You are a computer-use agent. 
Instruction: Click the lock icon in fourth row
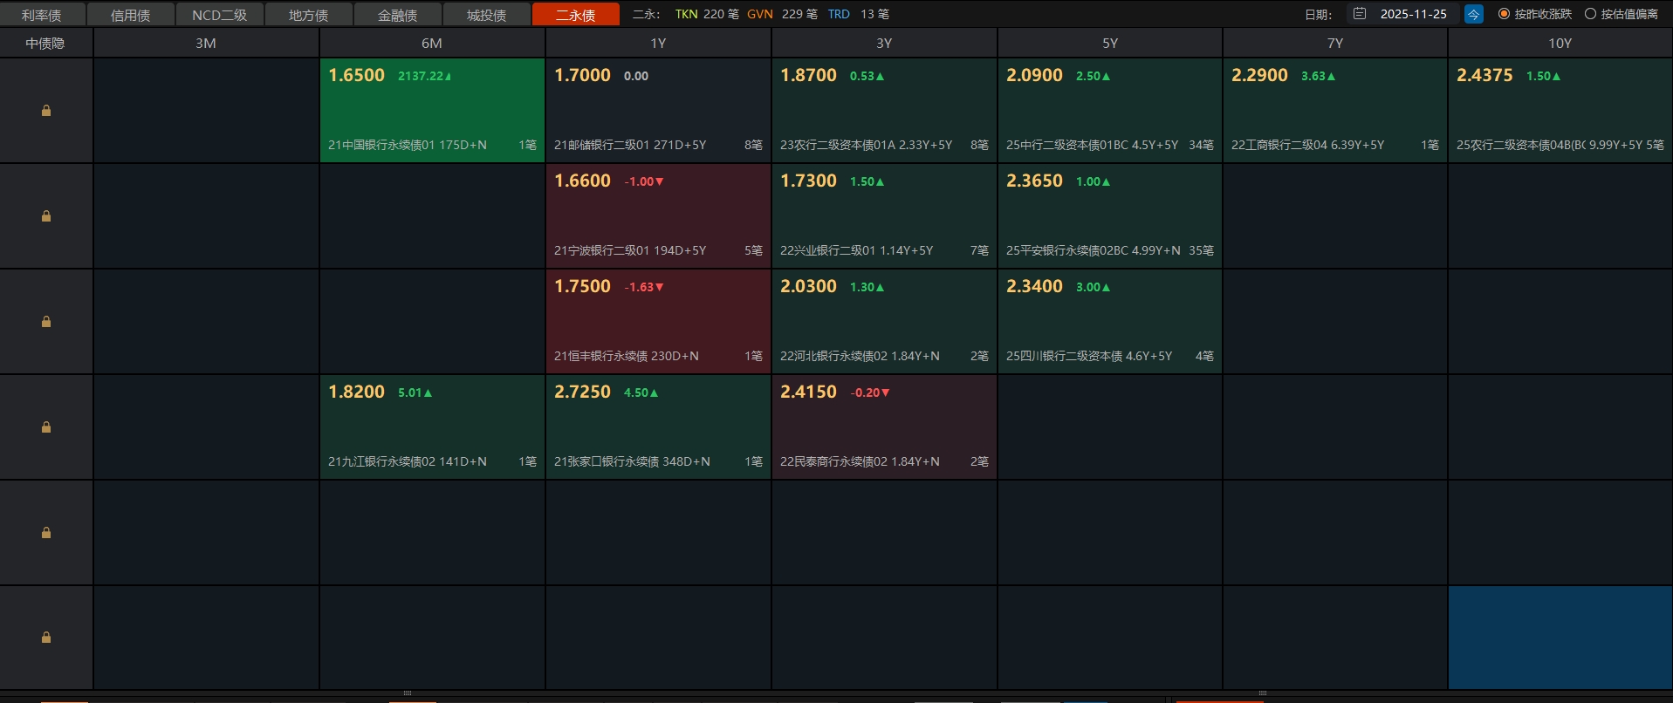(46, 427)
